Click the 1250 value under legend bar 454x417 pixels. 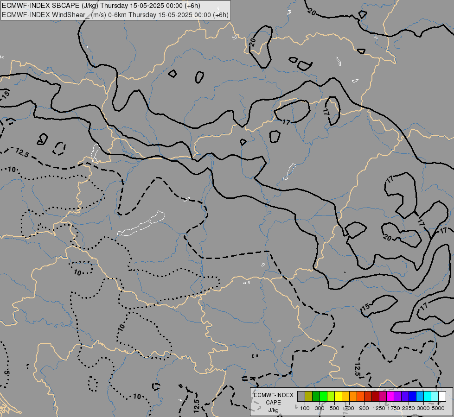379,408
